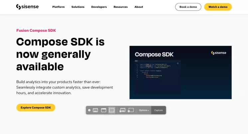The image size is (248, 134).
Task: Click the Watch a demo button
Action: click(218, 7)
